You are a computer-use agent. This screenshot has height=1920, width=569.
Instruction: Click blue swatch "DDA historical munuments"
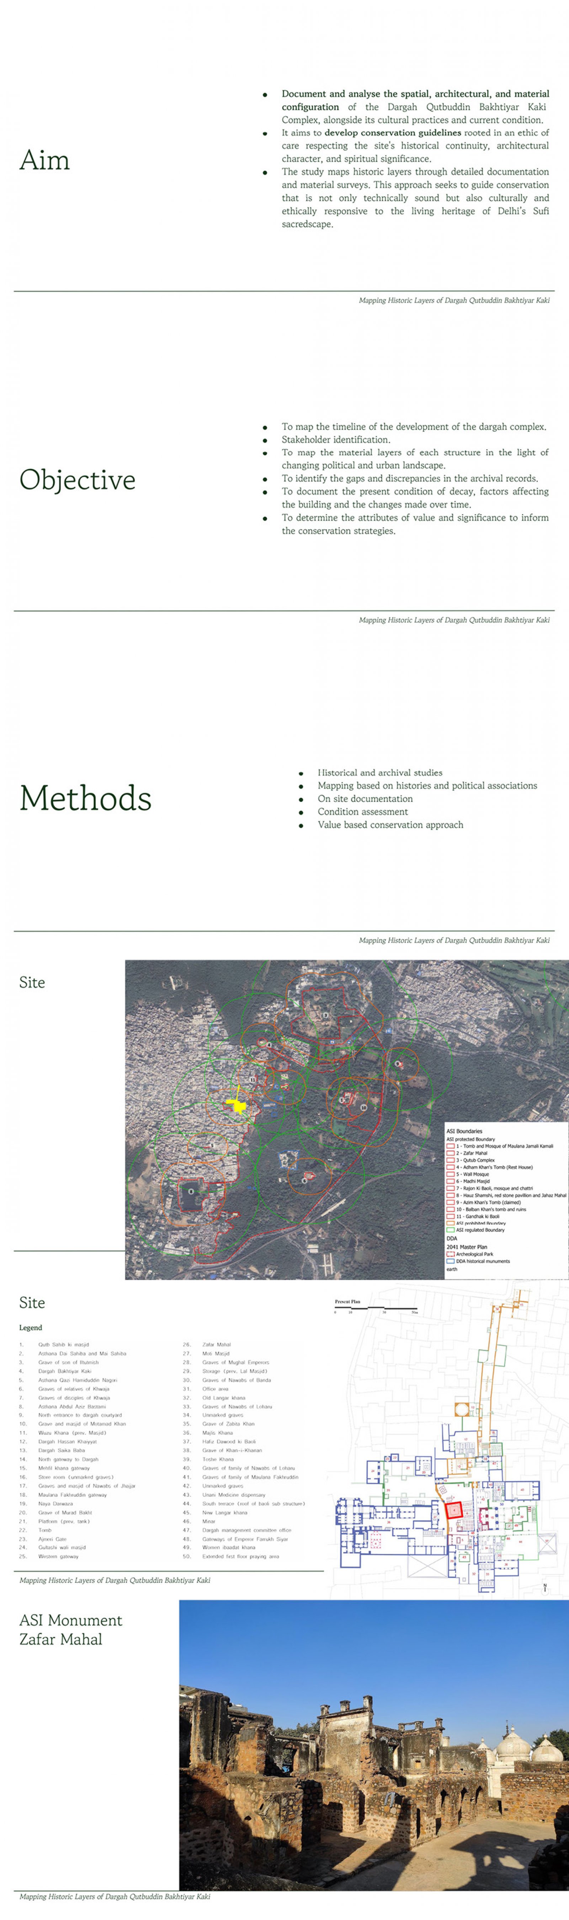[x=451, y=1261]
